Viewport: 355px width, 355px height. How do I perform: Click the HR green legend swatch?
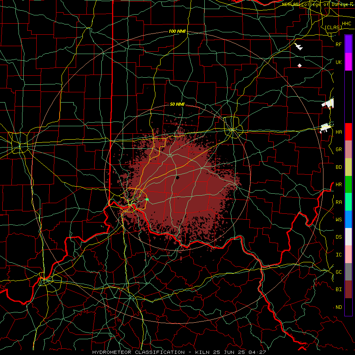[x=348, y=184]
